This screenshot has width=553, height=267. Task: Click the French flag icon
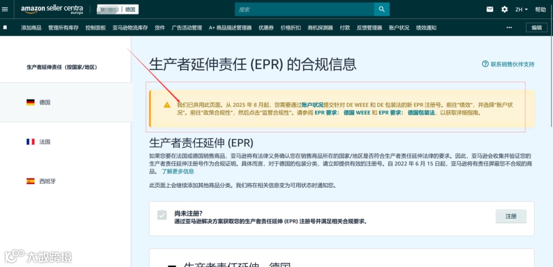tap(30, 142)
